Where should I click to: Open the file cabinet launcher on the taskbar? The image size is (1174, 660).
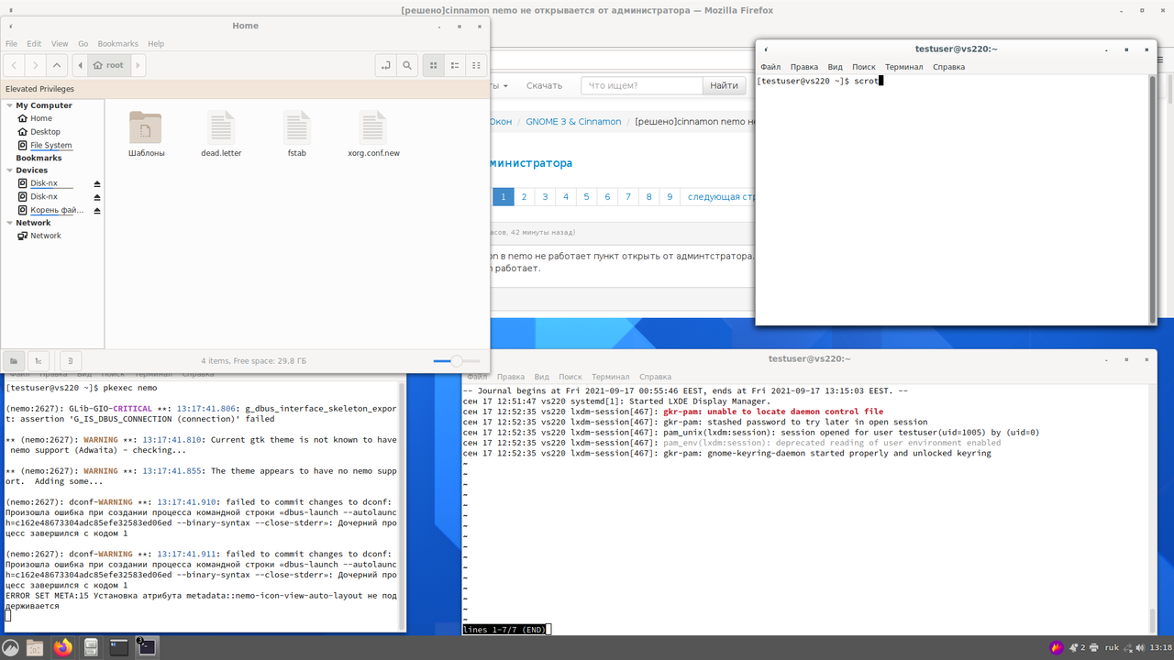coord(91,647)
